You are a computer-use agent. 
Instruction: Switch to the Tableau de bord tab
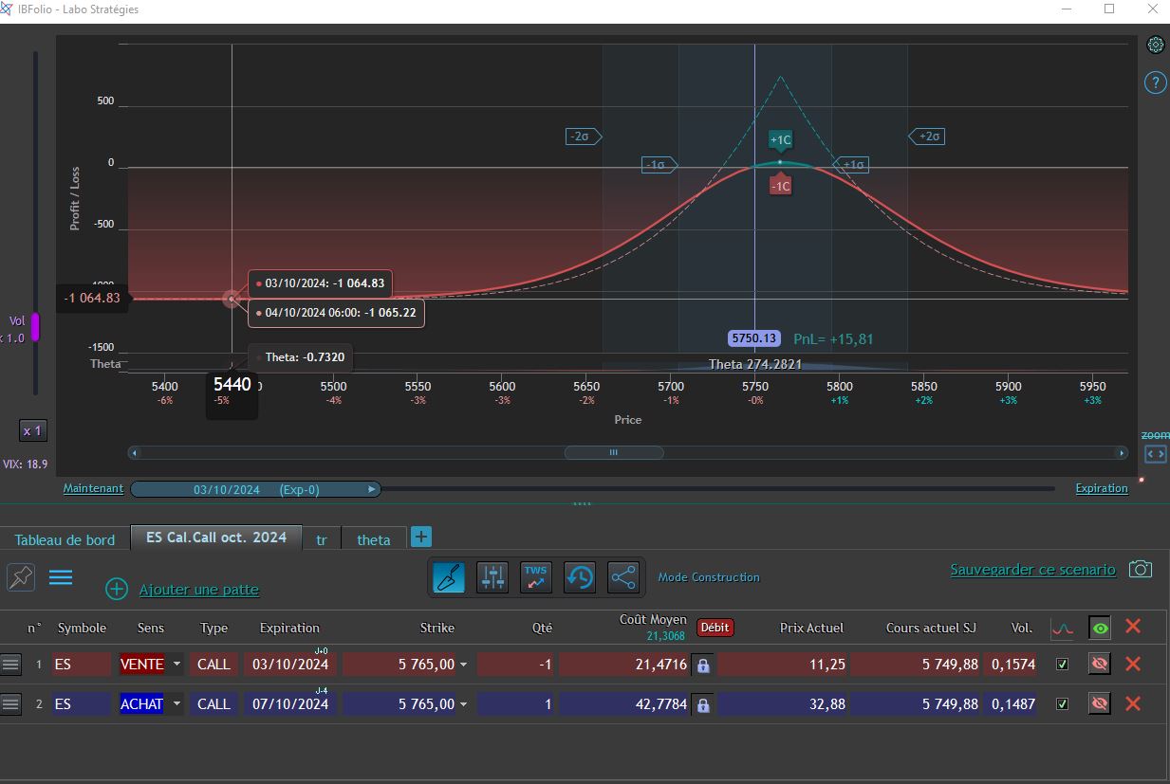(x=65, y=539)
